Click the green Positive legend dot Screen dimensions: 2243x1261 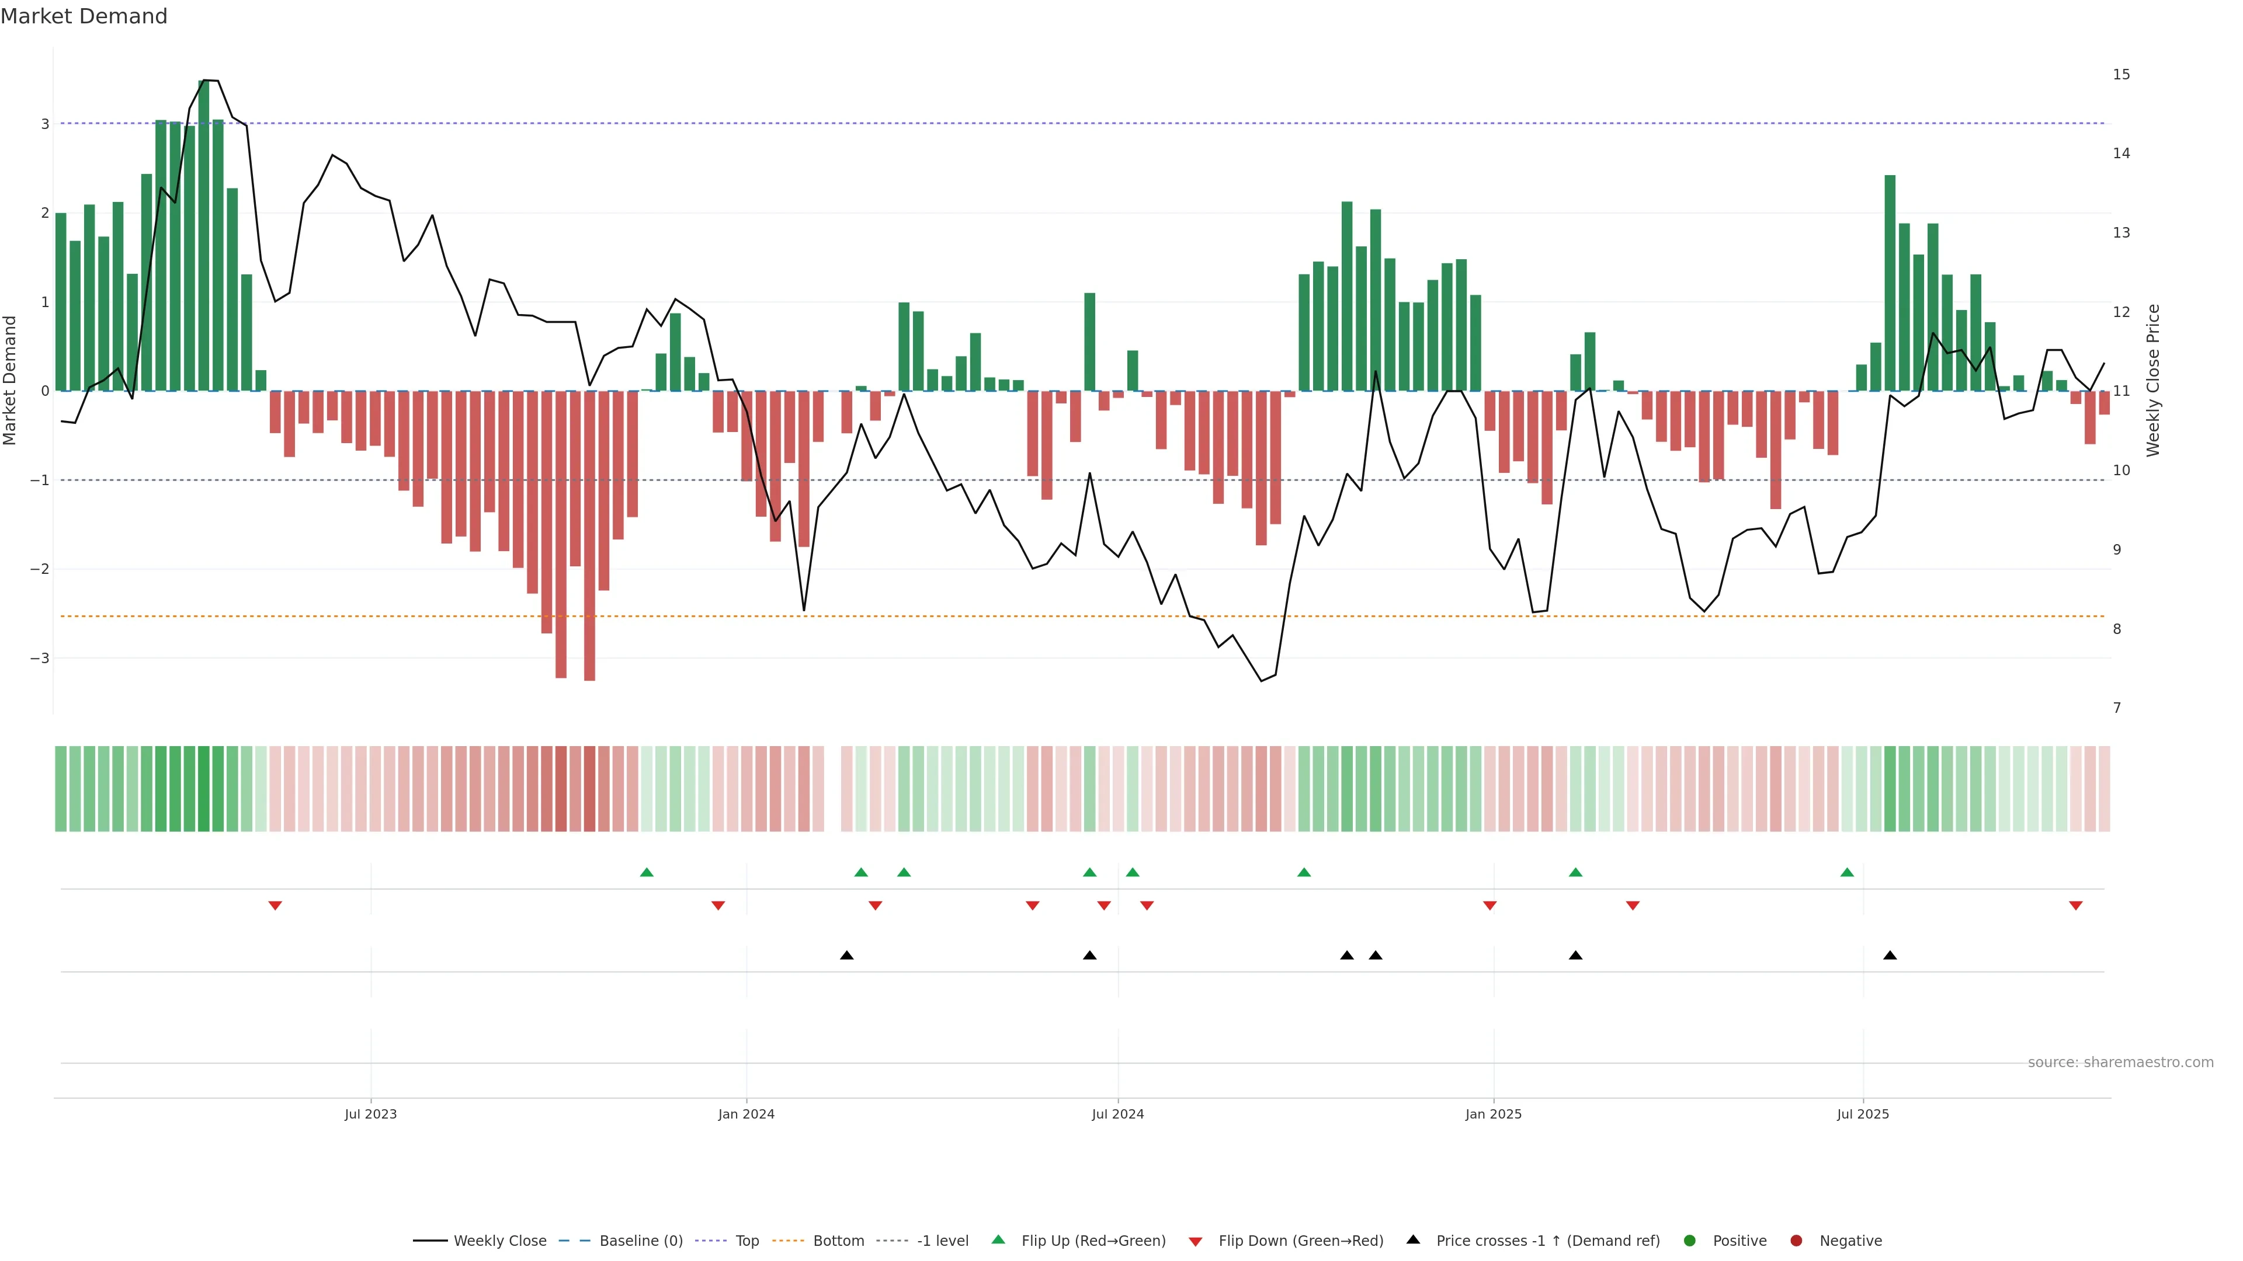1690,1241
